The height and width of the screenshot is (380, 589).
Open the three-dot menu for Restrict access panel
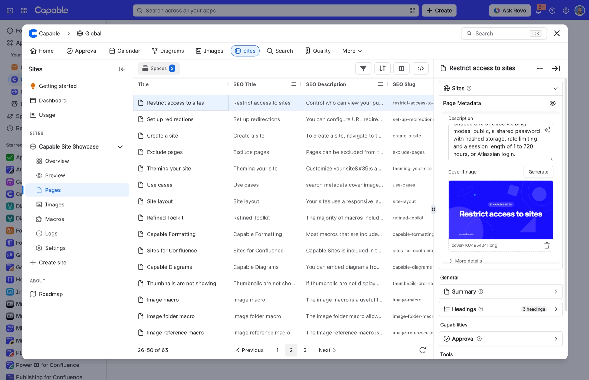(x=540, y=68)
